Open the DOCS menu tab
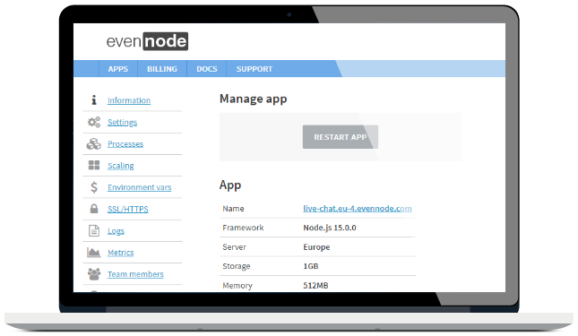Screen dimensions: 578x336 tap(206, 69)
